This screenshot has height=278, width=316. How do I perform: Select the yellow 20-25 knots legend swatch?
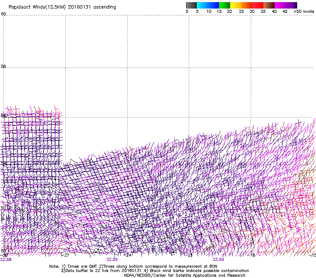[236, 5]
